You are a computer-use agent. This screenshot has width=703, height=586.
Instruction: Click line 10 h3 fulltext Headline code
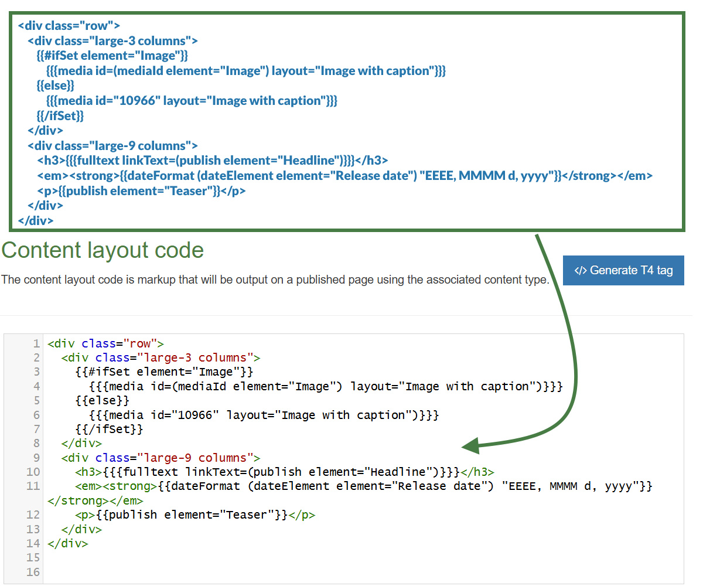click(x=285, y=472)
